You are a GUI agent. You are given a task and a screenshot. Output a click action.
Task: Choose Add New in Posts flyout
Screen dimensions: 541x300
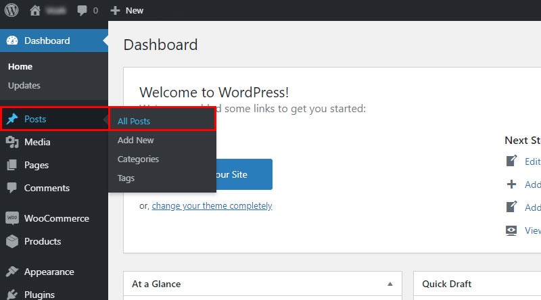[x=136, y=141]
